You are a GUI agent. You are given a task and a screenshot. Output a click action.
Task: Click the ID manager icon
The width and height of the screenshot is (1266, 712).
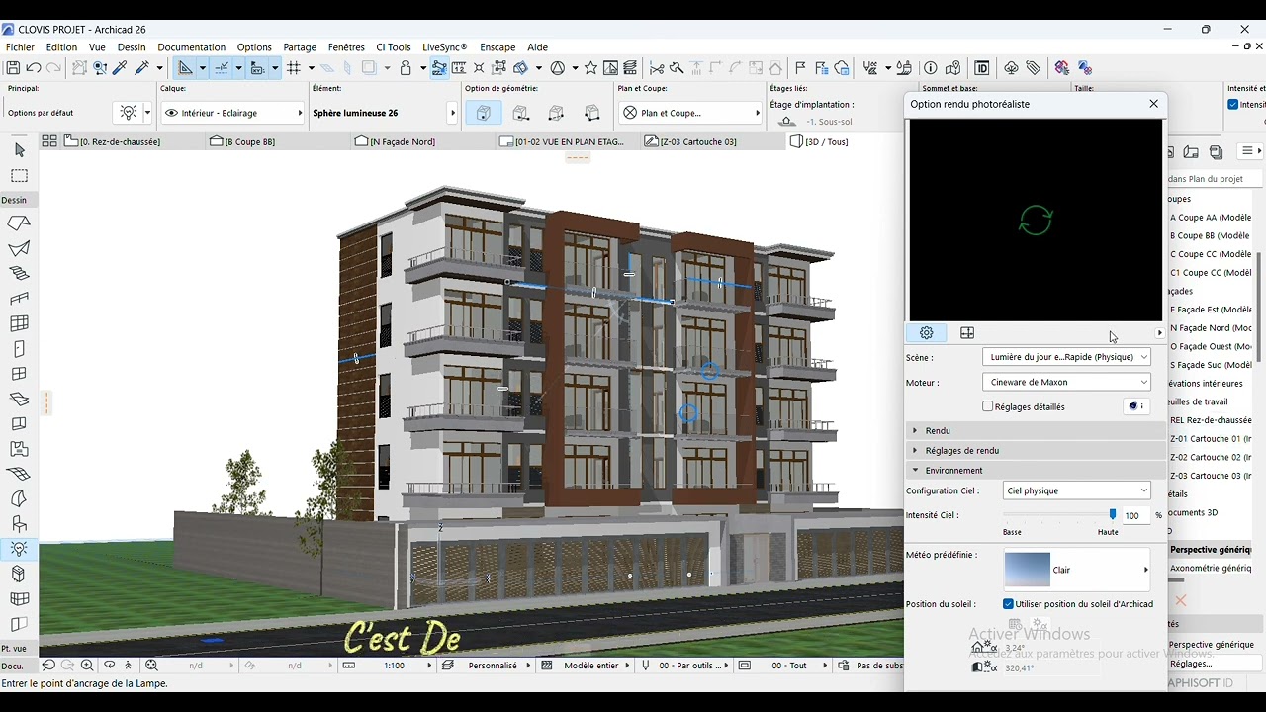tap(982, 68)
